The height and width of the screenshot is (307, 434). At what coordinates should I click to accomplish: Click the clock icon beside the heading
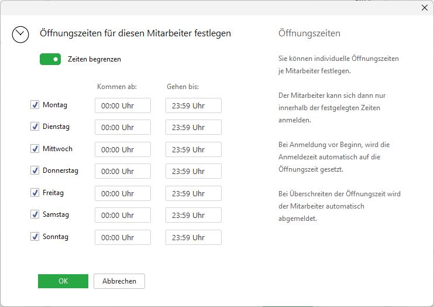pos(20,35)
